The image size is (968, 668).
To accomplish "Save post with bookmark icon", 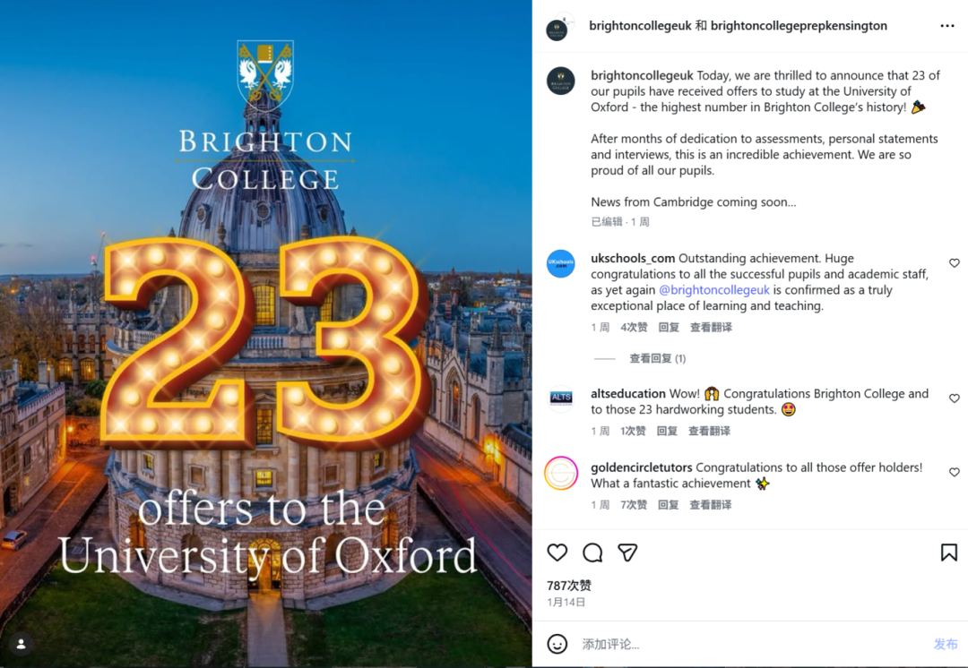I will click(948, 552).
